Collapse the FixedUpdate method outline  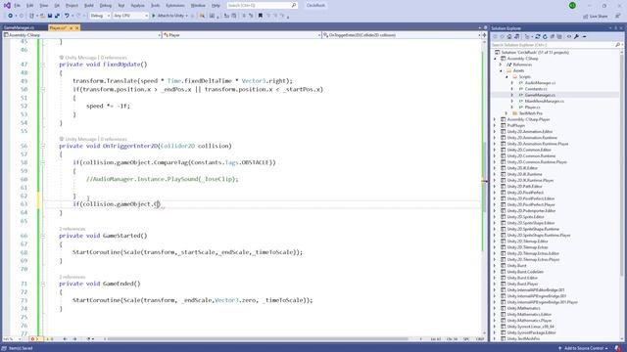tap(43, 65)
